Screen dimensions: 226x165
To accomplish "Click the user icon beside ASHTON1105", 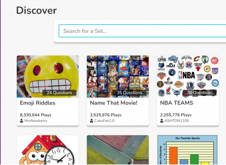I will (x=162, y=121).
